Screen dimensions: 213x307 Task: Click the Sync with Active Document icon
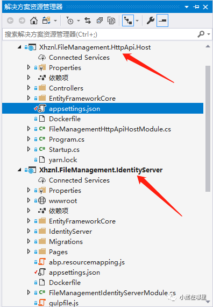point(88,20)
